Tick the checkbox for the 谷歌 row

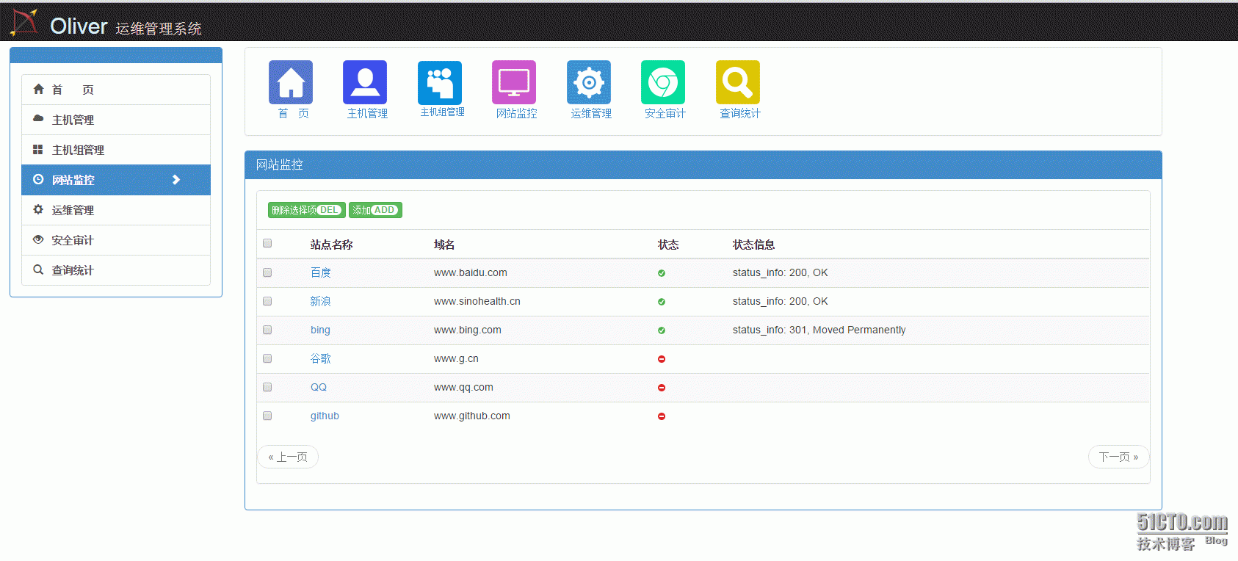[x=267, y=358]
